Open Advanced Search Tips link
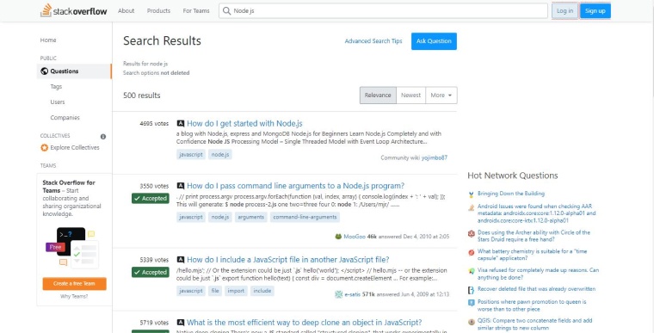The height and width of the screenshot is (333, 654). (x=373, y=41)
